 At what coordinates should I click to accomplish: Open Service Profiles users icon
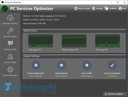pos(10,57)
